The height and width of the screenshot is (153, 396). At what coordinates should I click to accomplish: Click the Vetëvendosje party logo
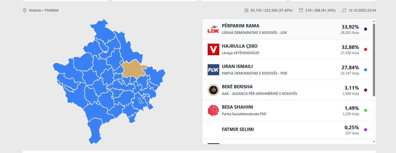coord(213,49)
